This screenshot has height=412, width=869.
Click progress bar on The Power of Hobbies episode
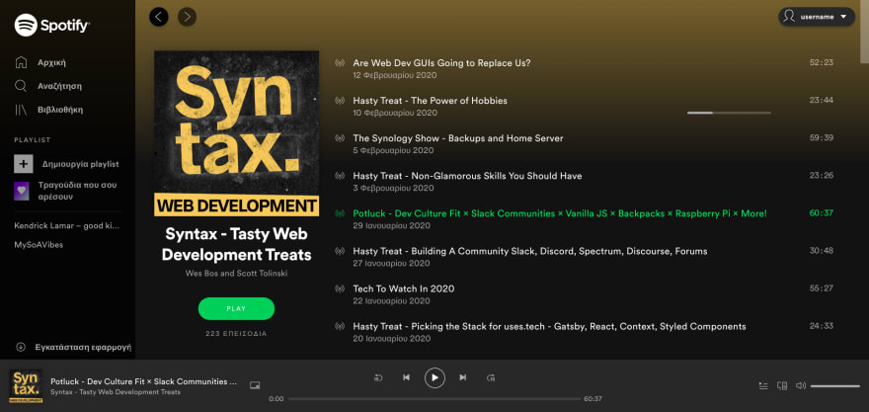point(729,113)
